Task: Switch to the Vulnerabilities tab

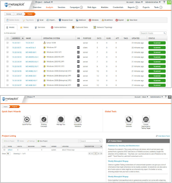Action: pyautogui.click(x=59, y=27)
